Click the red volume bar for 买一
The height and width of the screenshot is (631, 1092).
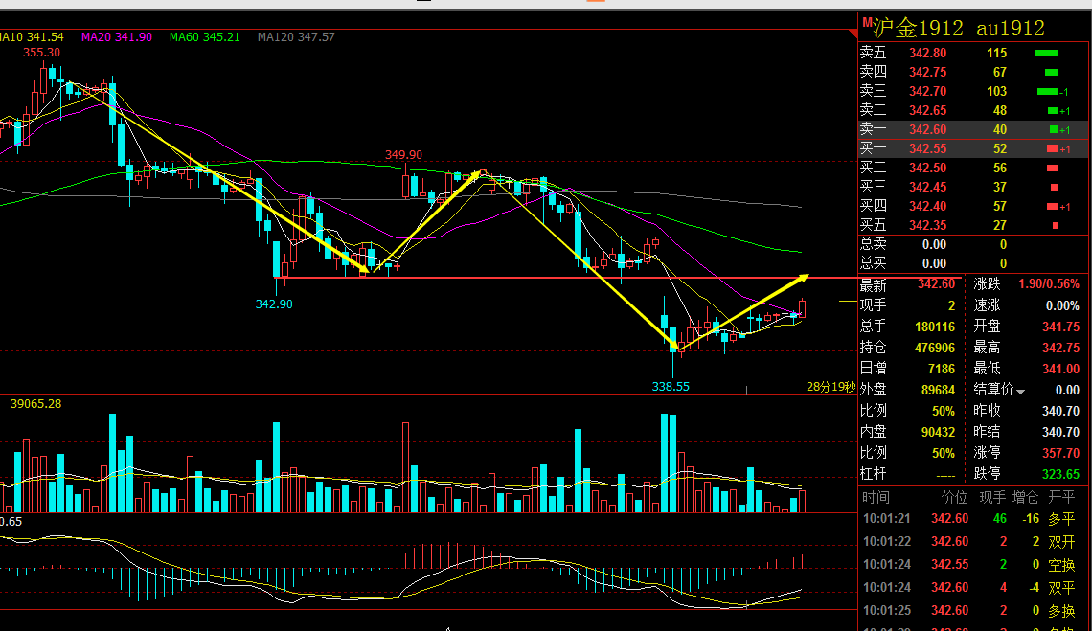pyautogui.click(x=1053, y=149)
